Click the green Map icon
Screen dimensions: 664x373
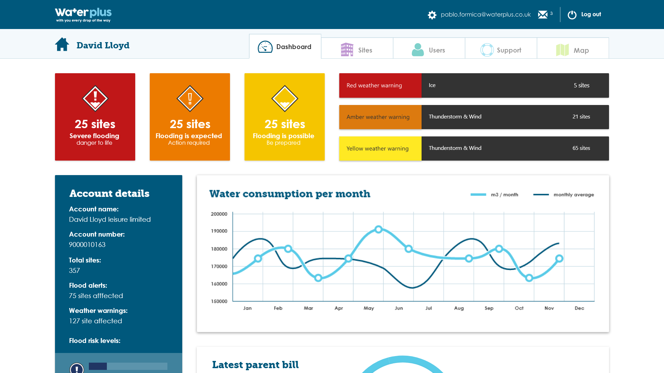pyautogui.click(x=562, y=50)
